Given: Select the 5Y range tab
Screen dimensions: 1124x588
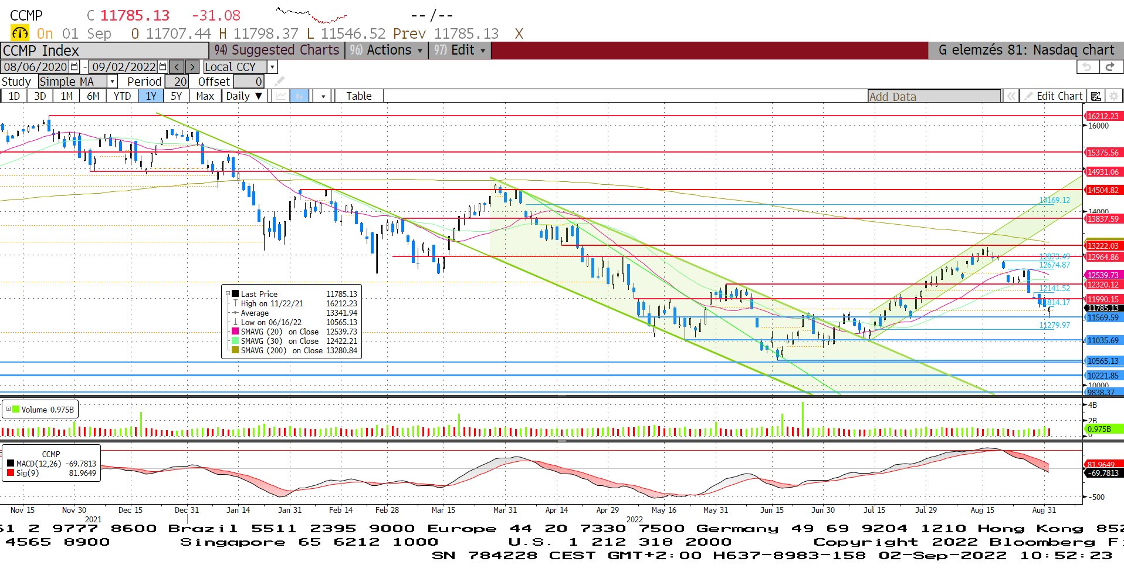Looking at the screenshot, I should [176, 96].
